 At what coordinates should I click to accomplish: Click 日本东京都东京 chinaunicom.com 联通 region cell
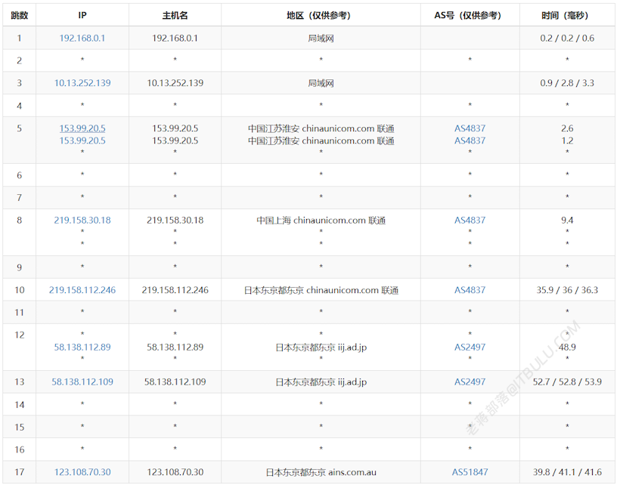coord(321,290)
